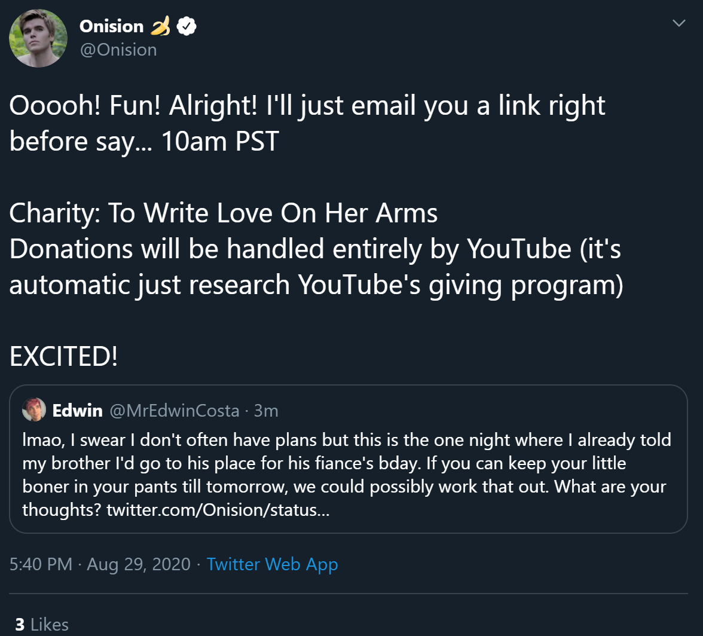Screen dimensions: 703x636
Task: Click Edwin's display name in quote
Action: click(78, 410)
